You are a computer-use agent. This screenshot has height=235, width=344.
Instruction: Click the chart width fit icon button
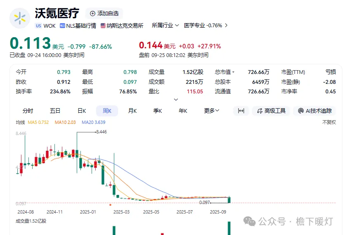(x=241, y=111)
